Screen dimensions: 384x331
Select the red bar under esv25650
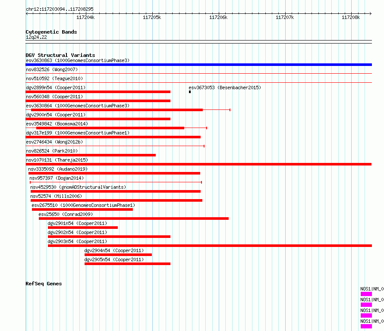[x=134, y=219]
